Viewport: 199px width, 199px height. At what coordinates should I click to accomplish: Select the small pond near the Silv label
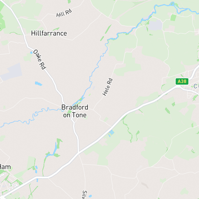pos(90,196)
